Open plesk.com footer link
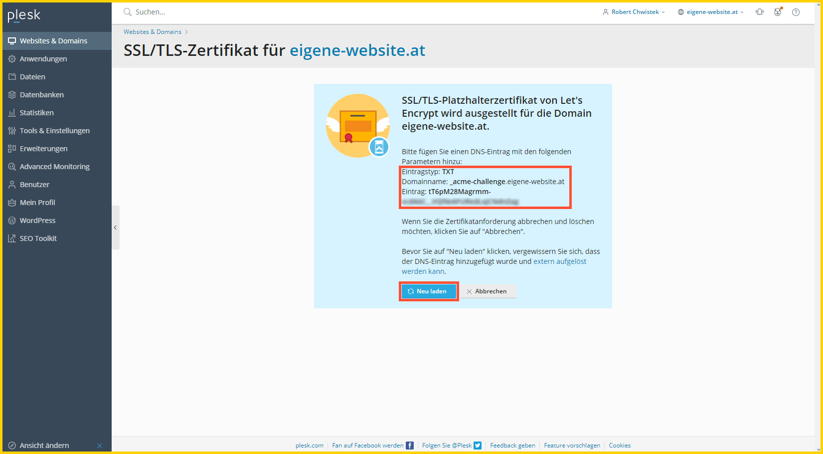 pyautogui.click(x=310, y=446)
